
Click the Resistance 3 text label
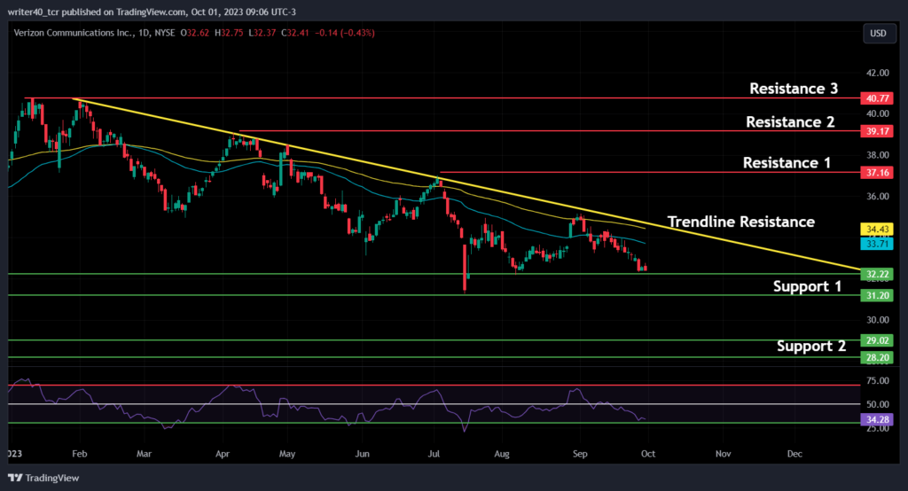click(794, 89)
